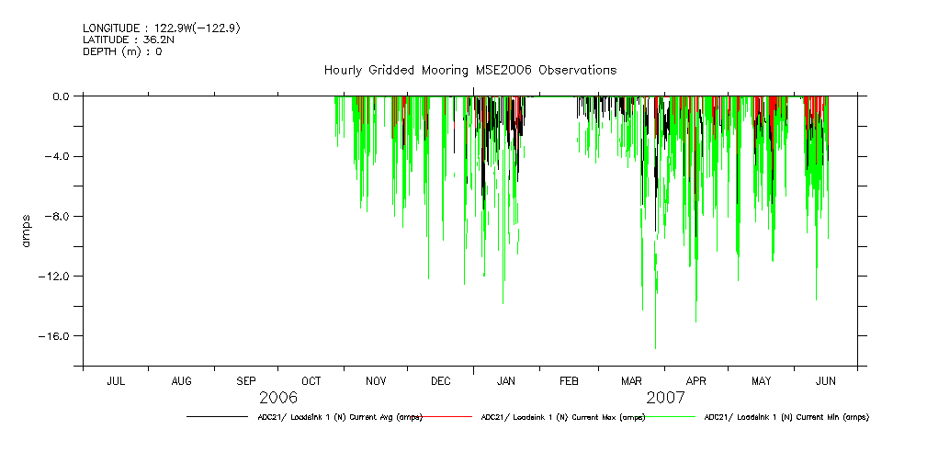Screen dimensions: 927x463
Task: Select JUL on the time axis
Action: click(116, 380)
